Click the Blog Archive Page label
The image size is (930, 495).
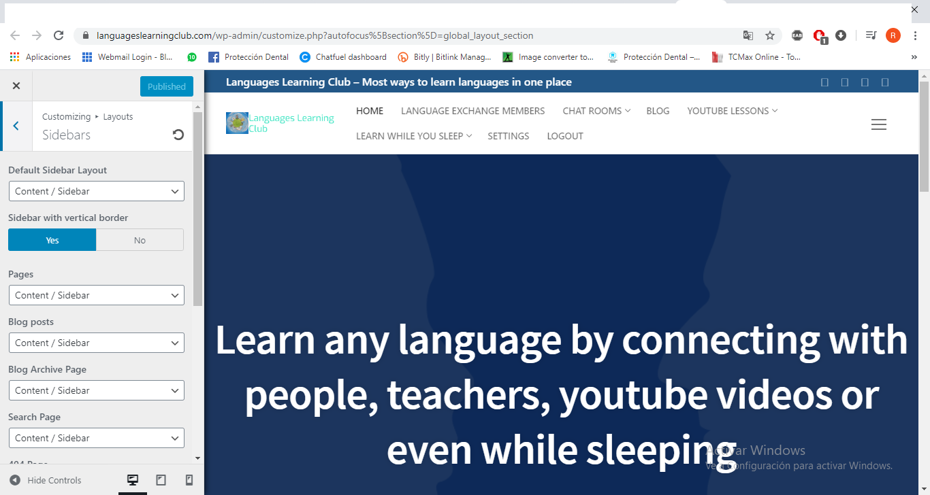47,369
